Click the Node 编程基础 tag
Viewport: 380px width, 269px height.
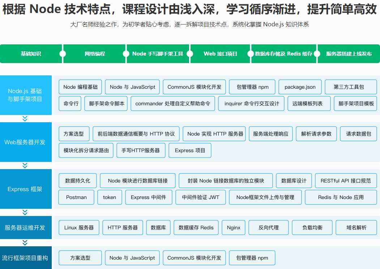(x=80, y=87)
